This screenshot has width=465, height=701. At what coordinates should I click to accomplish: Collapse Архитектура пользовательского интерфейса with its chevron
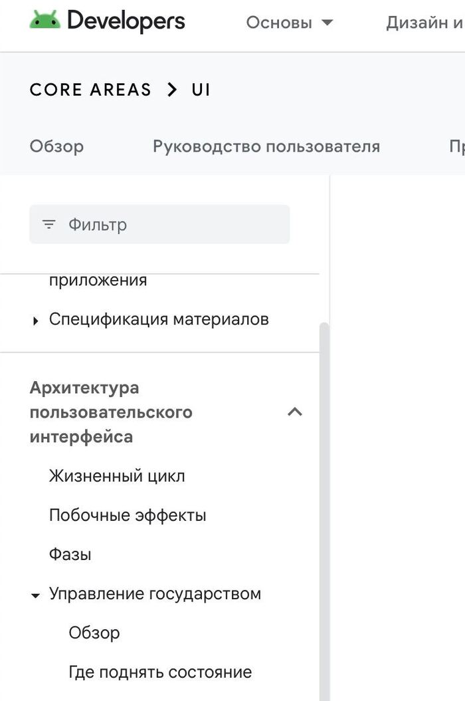pos(295,412)
